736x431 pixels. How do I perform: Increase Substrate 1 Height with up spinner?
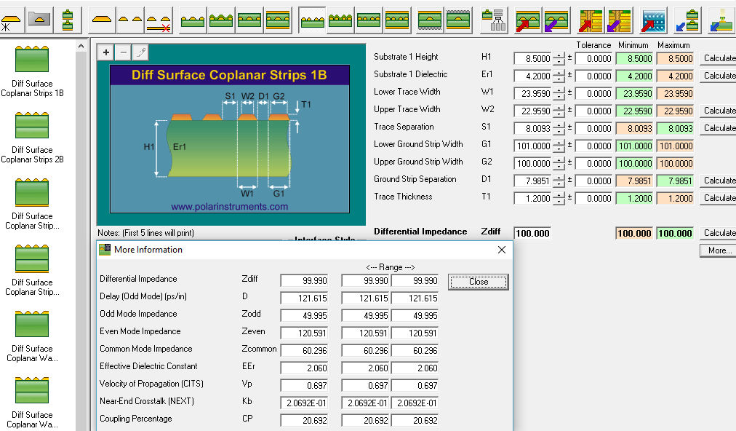[558, 55]
